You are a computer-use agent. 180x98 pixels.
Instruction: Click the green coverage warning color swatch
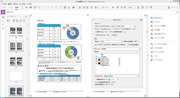click(x=110, y=79)
